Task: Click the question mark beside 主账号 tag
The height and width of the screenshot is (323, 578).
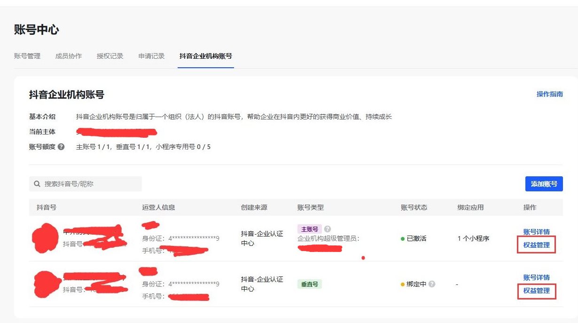Action: tap(328, 229)
